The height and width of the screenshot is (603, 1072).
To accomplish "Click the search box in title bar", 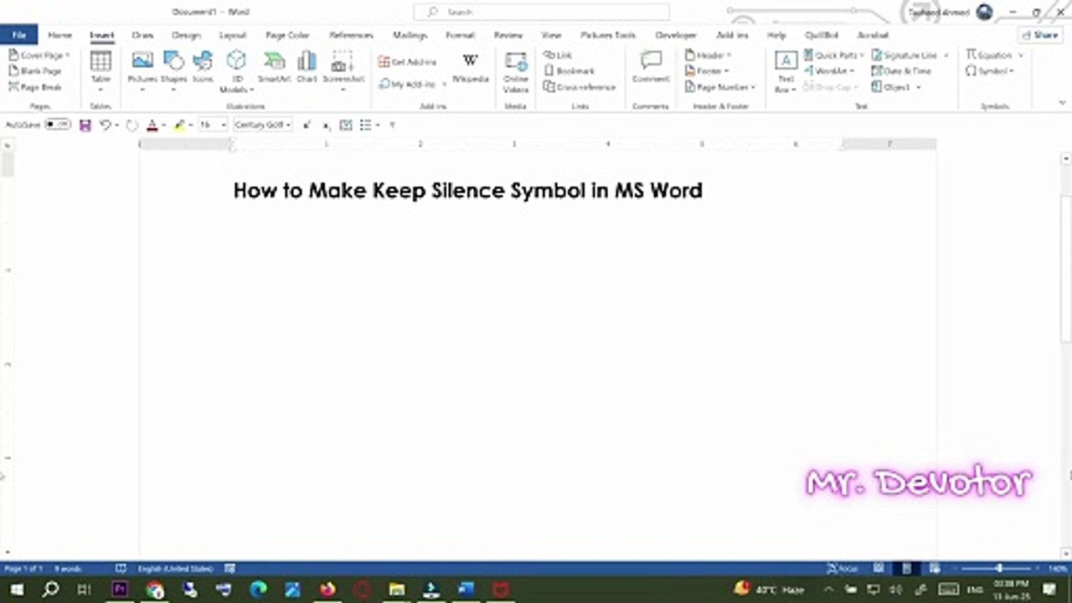I will [542, 12].
